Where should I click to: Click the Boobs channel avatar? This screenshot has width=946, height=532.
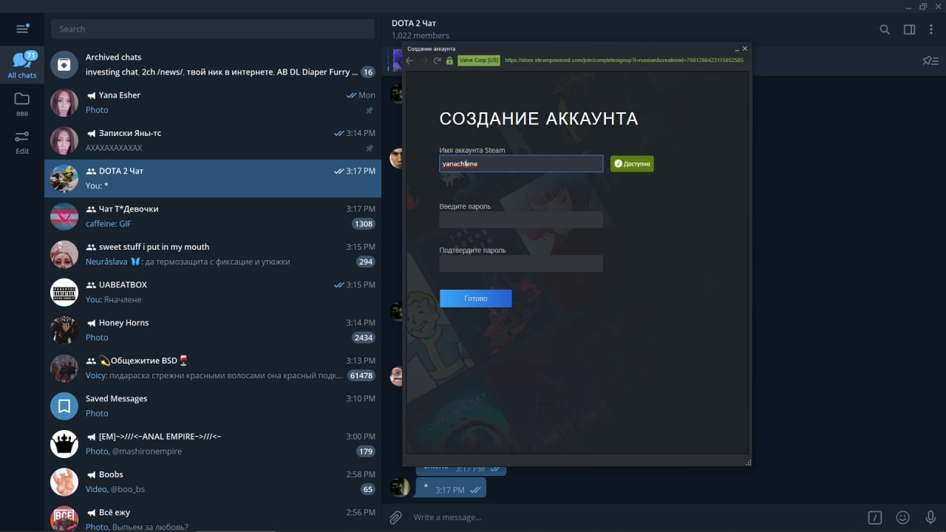click(64, 482)
